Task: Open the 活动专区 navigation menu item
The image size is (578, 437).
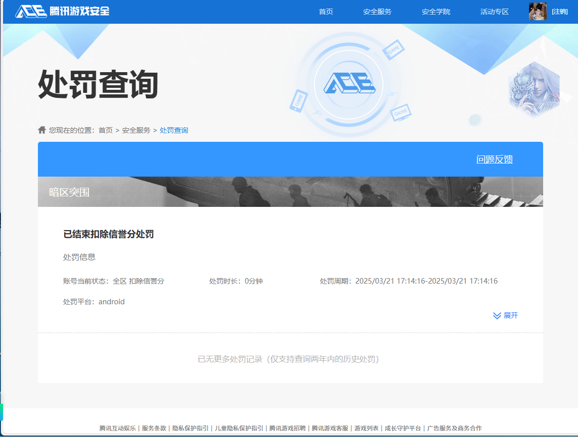Action: pyautogui.click(x=494, y=12)
